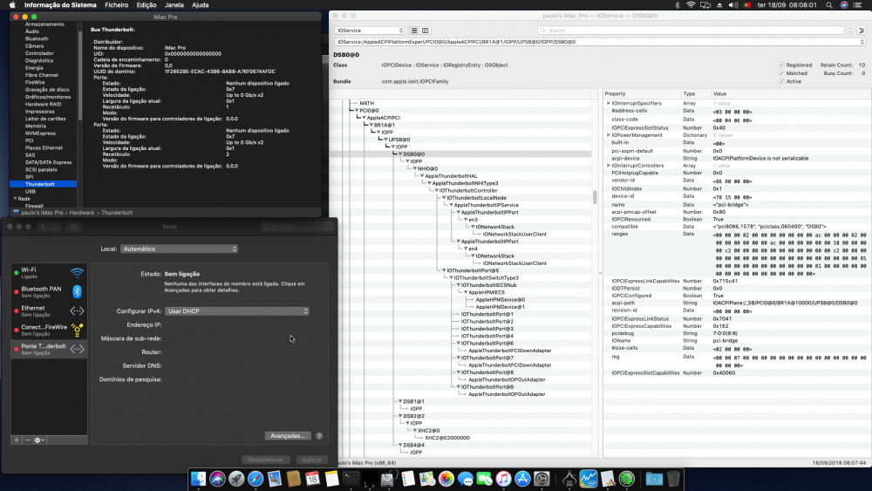Switch IORegistry view to column layout icon
872x491 pixels.
426,31
